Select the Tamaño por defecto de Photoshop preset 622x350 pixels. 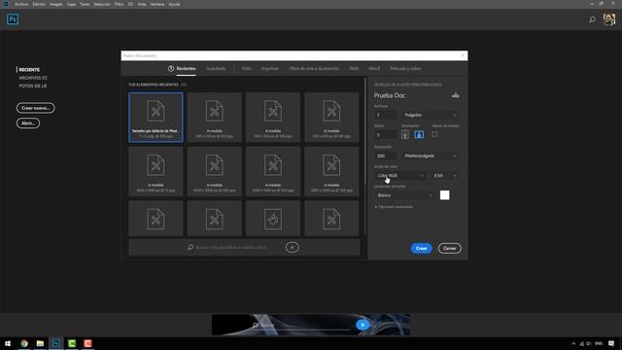click(x=155, y=117)
